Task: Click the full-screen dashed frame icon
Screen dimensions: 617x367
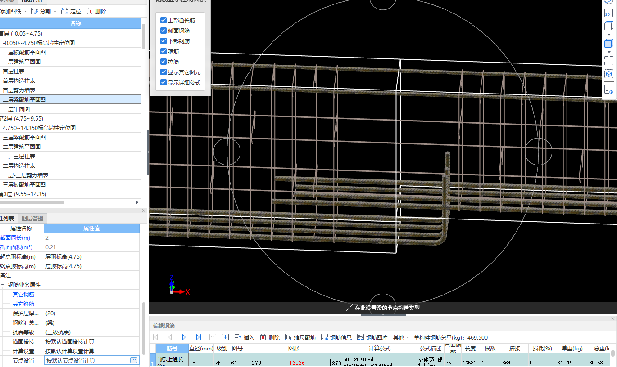Action: tap(608, 60)
